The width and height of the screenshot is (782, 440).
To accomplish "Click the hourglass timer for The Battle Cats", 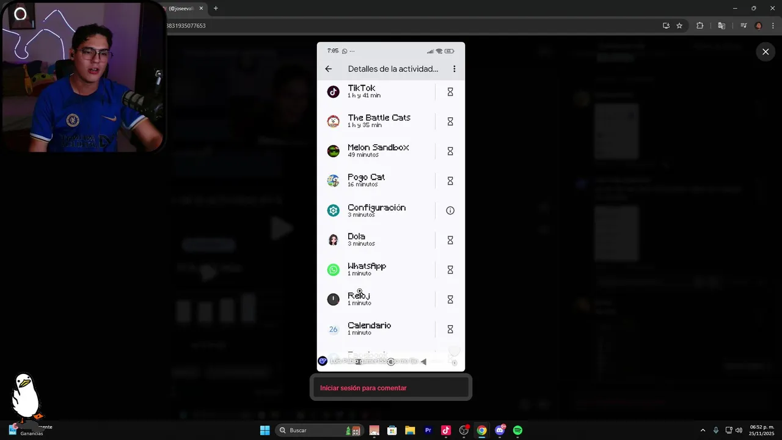I will [x=450, y=122].
